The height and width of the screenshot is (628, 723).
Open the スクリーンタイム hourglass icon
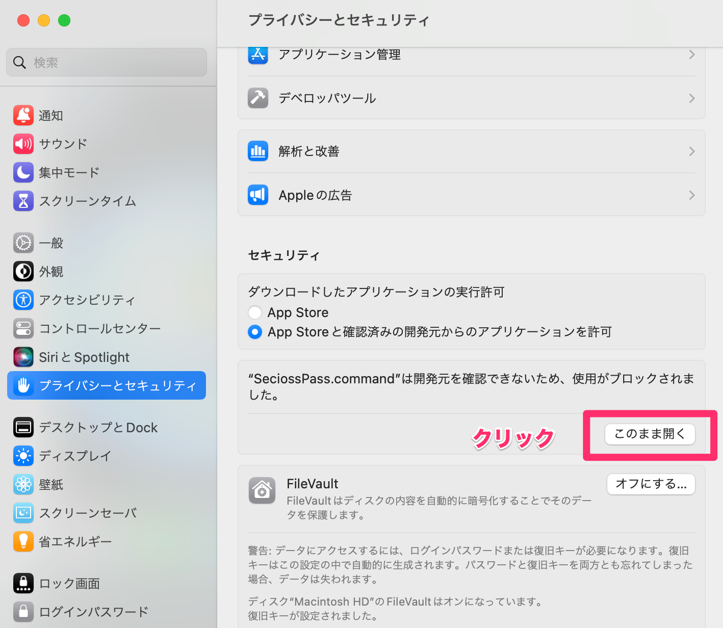coord(23,201)
